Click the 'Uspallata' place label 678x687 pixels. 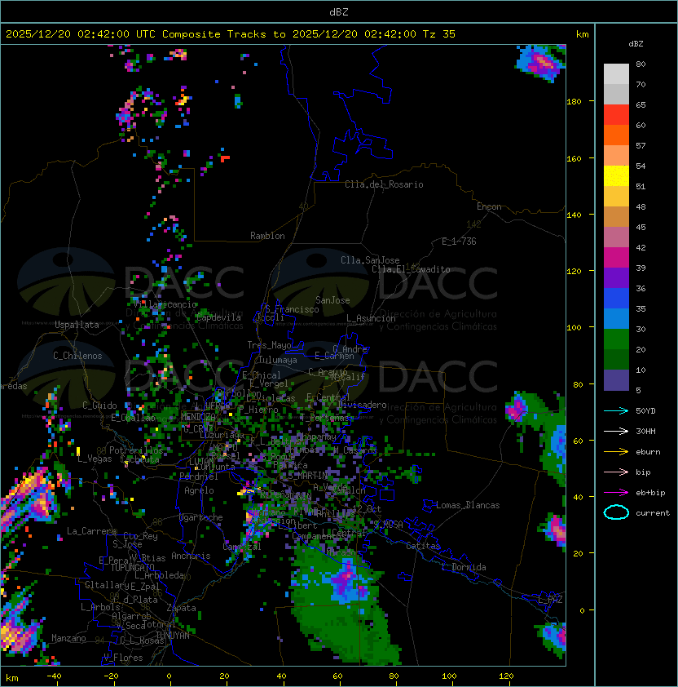[77, 325]
